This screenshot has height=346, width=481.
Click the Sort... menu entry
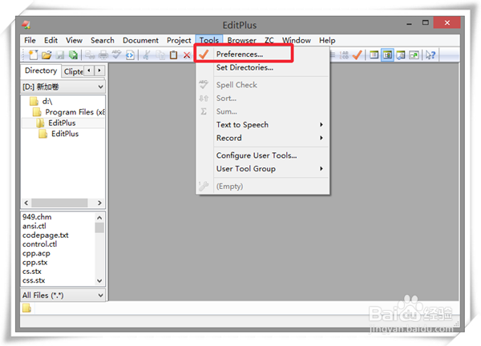pos(263,98)
